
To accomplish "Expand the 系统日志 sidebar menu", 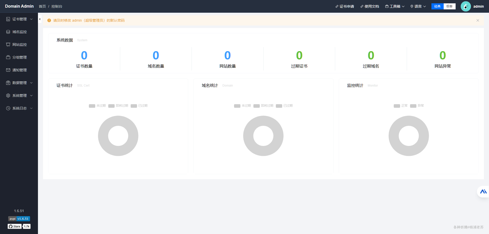I will 19,108.
